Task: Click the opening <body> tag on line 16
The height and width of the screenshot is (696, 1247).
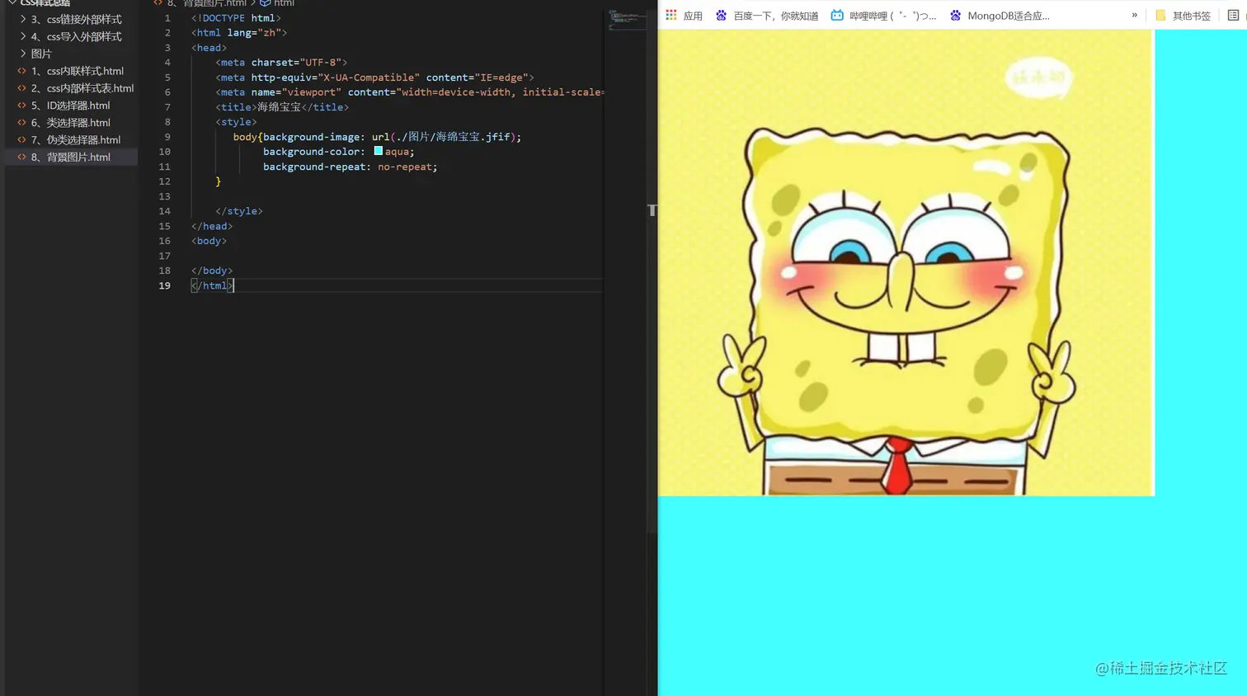Action: (x=209, y=241)
